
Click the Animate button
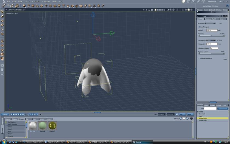coord(5,114)
